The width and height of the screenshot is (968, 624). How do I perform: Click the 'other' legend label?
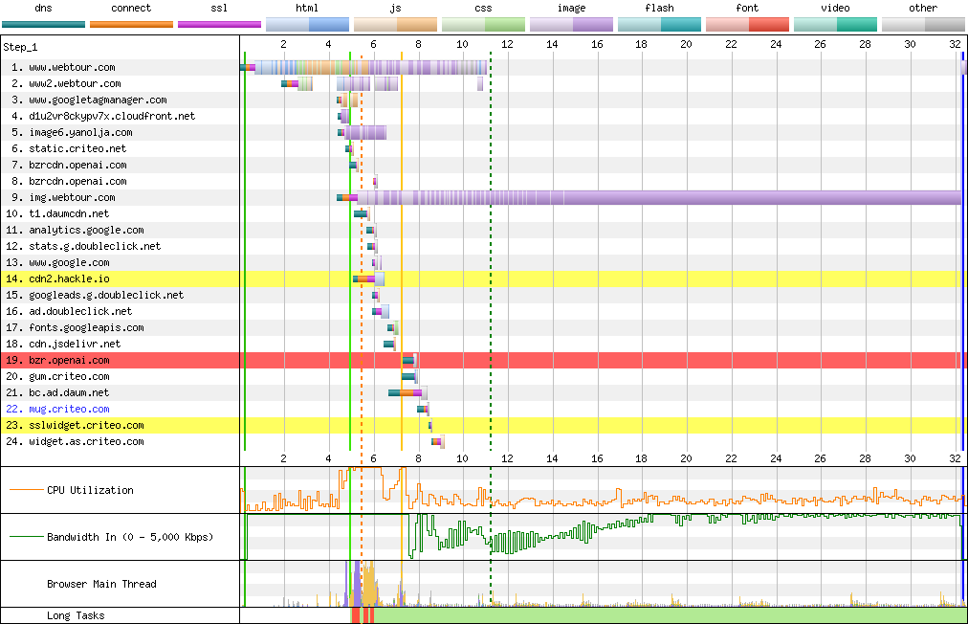(x=923, y=8)
